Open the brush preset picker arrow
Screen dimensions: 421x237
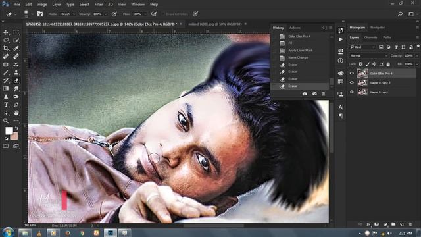click(x=32, y=14)
